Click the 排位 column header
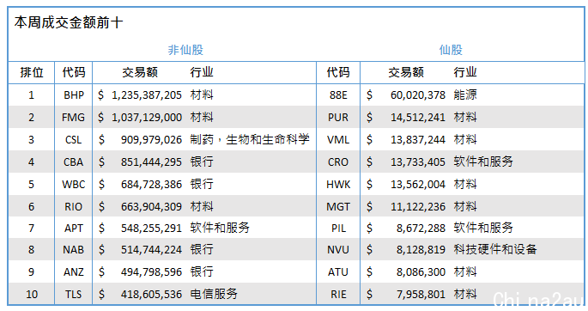 coord(32,72)
